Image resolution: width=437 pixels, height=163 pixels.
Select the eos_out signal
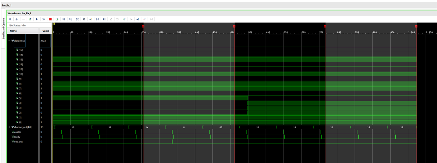tap(18, 142)
